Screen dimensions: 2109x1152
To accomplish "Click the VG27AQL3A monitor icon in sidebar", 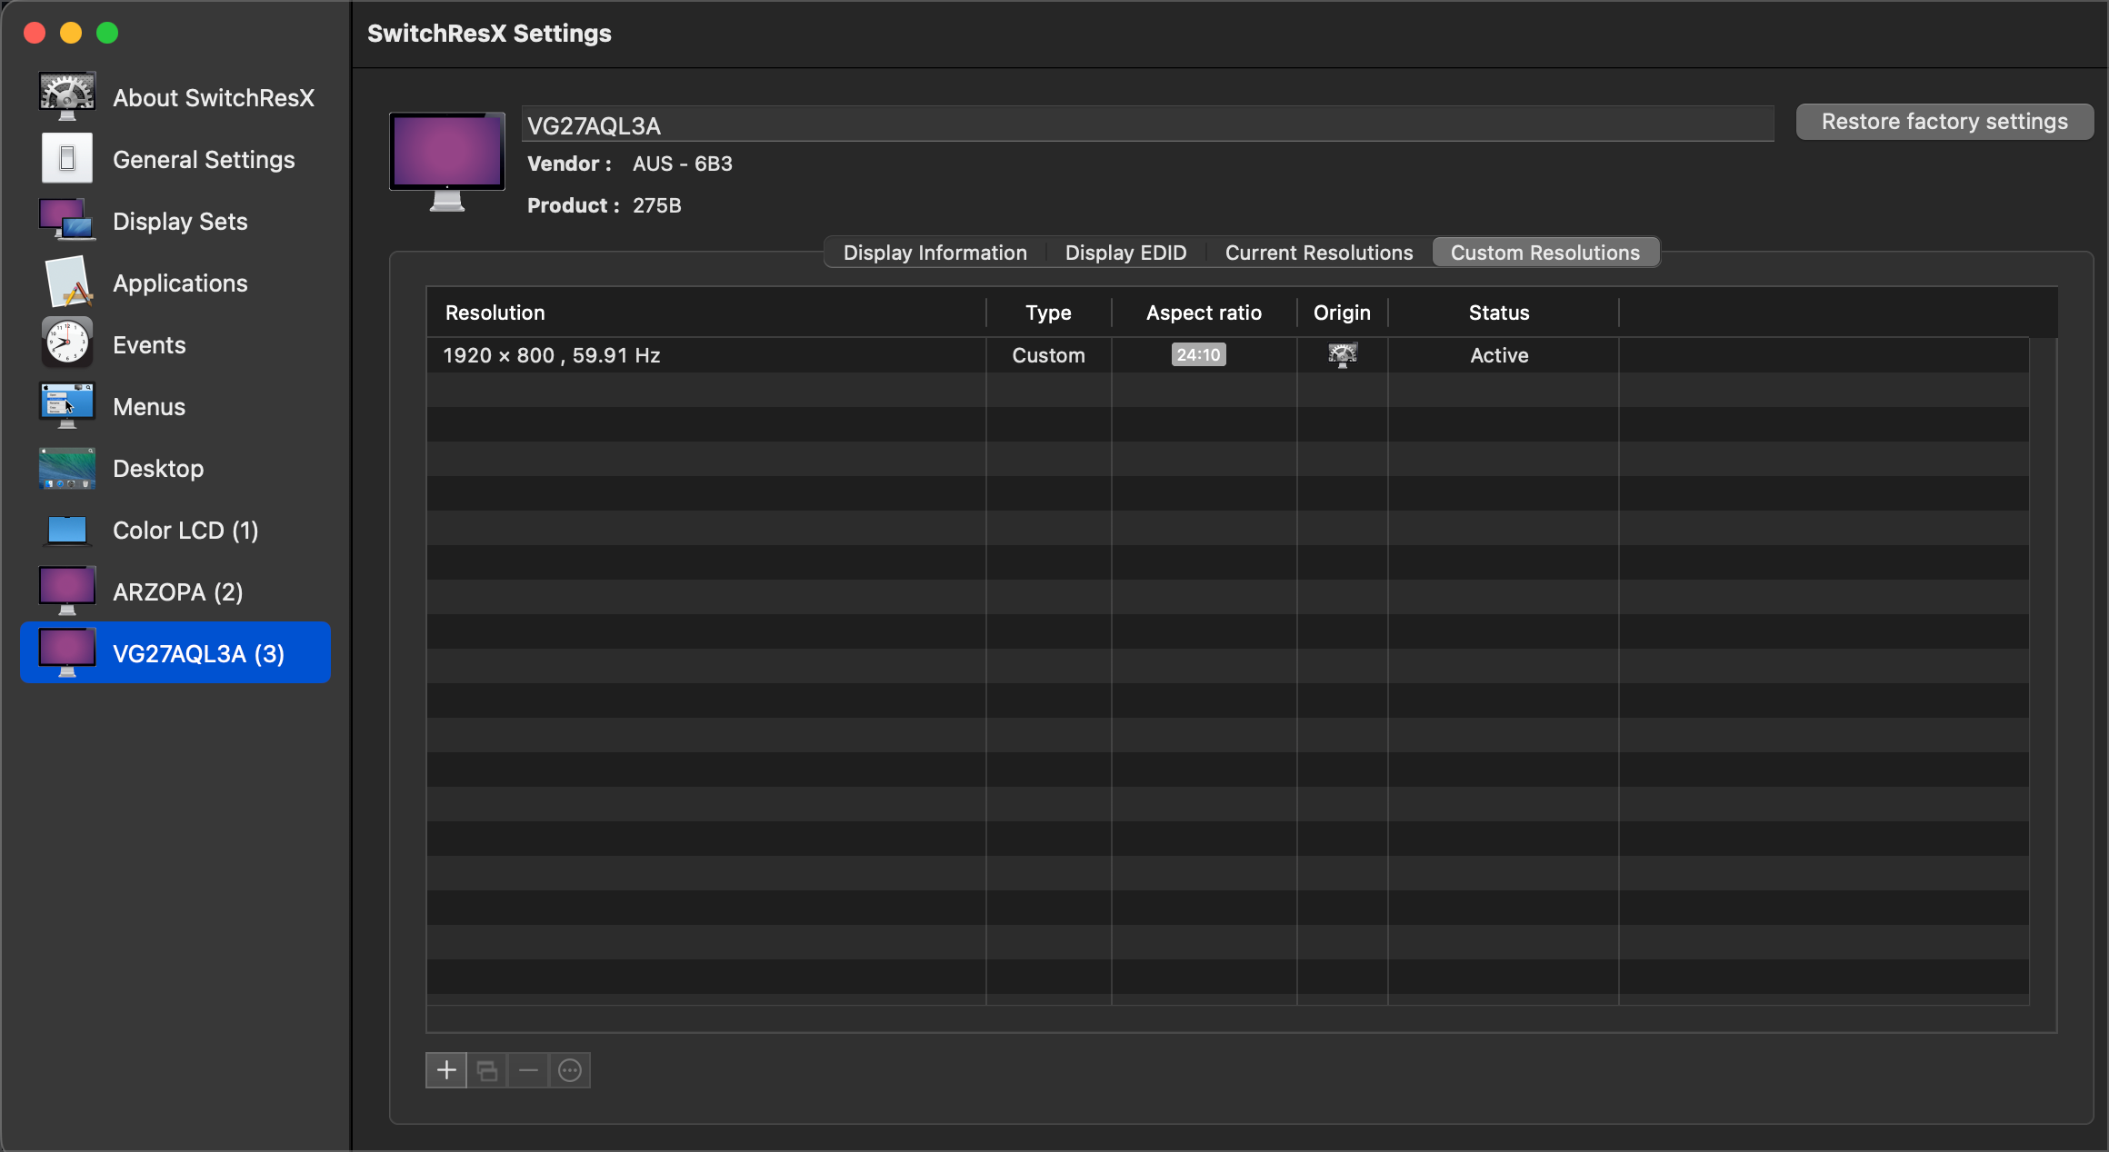I will point(66,652).
